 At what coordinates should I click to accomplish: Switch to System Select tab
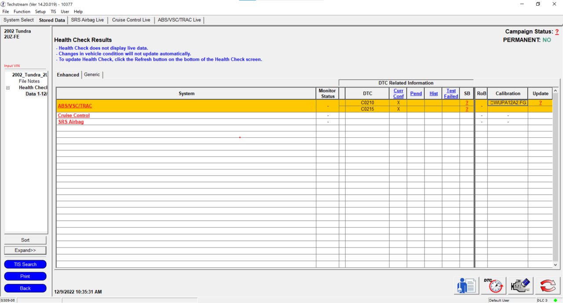pos(18,20)
